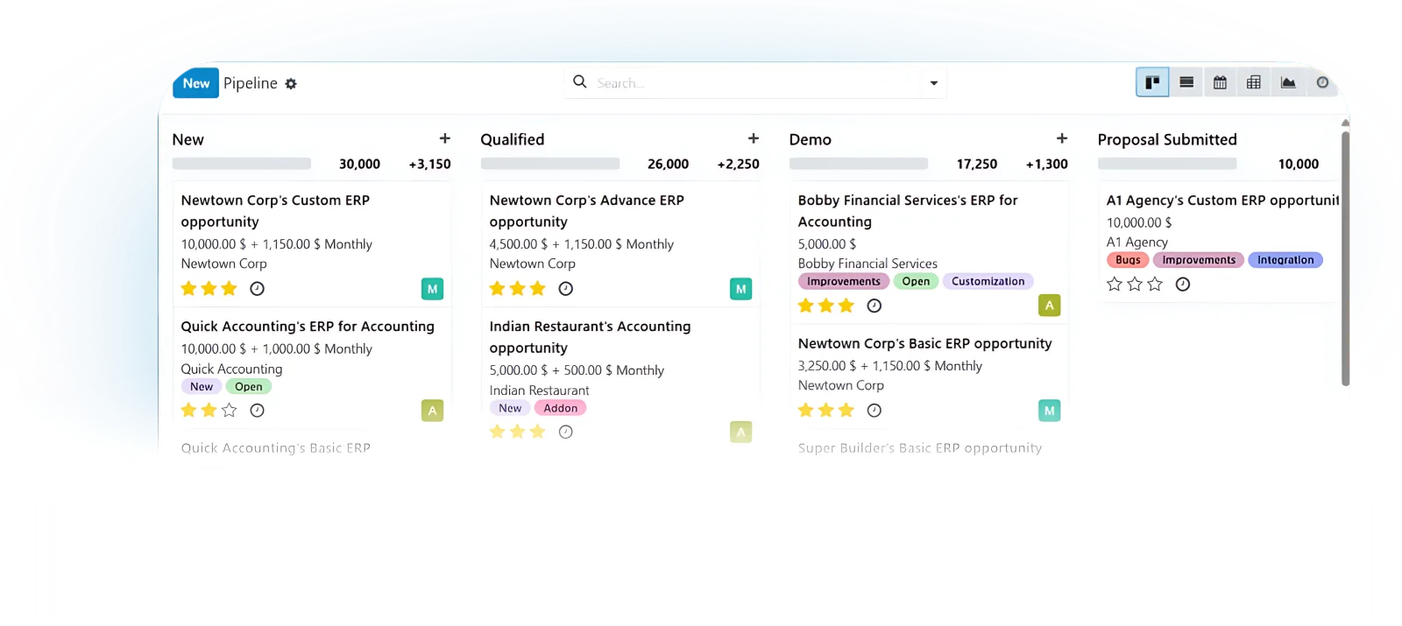Viewport: 1402px width, 626px height.
Task: Set third star priority on A1 Agency card
Action: point(1155,284)
